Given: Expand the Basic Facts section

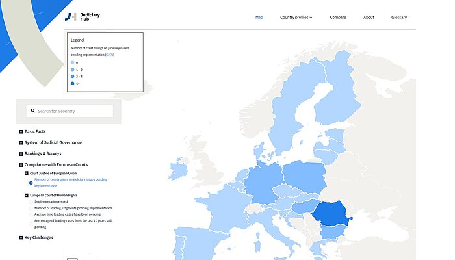Looking at the screenshot, I should coord(21,132).
